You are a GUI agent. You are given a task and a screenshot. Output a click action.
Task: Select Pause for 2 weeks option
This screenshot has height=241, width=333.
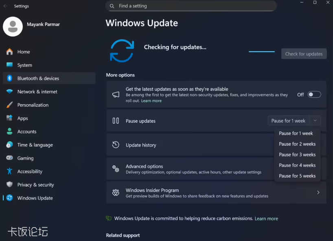(297, 144)
